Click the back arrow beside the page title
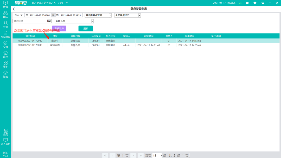Image resolution: width=281 pixels, height=158 pixels. (14, 9)
